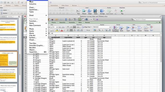Viewport: 165px width, 92px height.
Task: Click the purple Help icon in Excel toolbar
Action: tap(97, 19)
